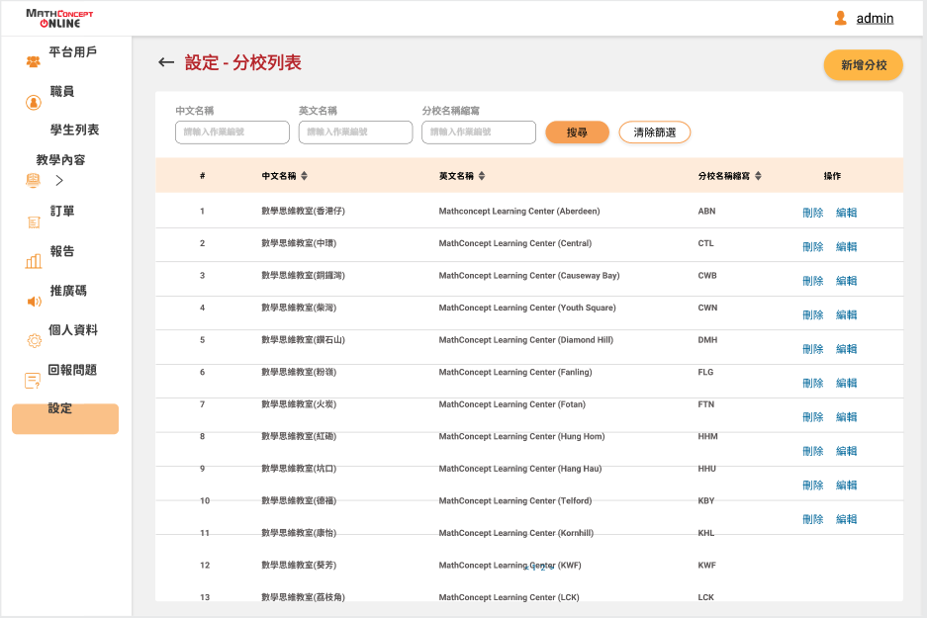Click the 操作 column header

(x=832, y=175)
